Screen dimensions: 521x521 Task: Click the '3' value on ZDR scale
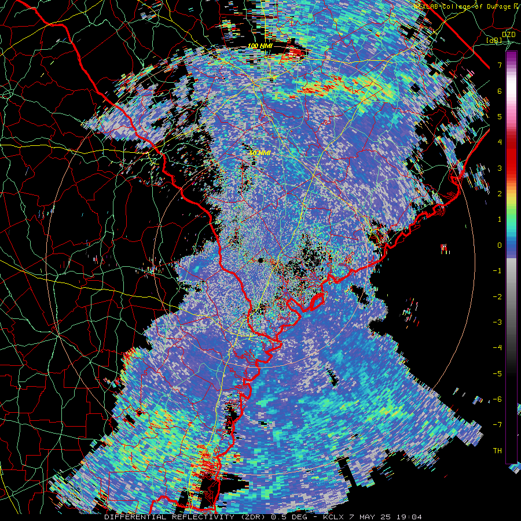coord(500,168)
